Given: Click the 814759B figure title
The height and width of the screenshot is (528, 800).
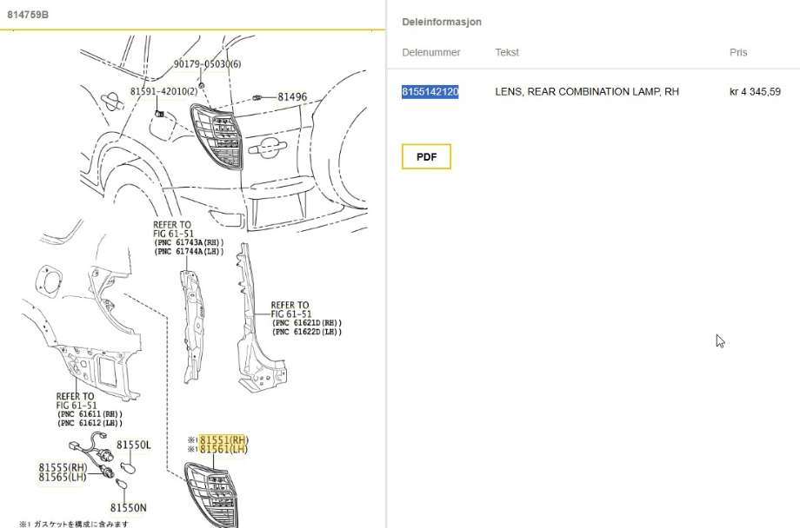Looking at the screenshot, I should [28, 15].
